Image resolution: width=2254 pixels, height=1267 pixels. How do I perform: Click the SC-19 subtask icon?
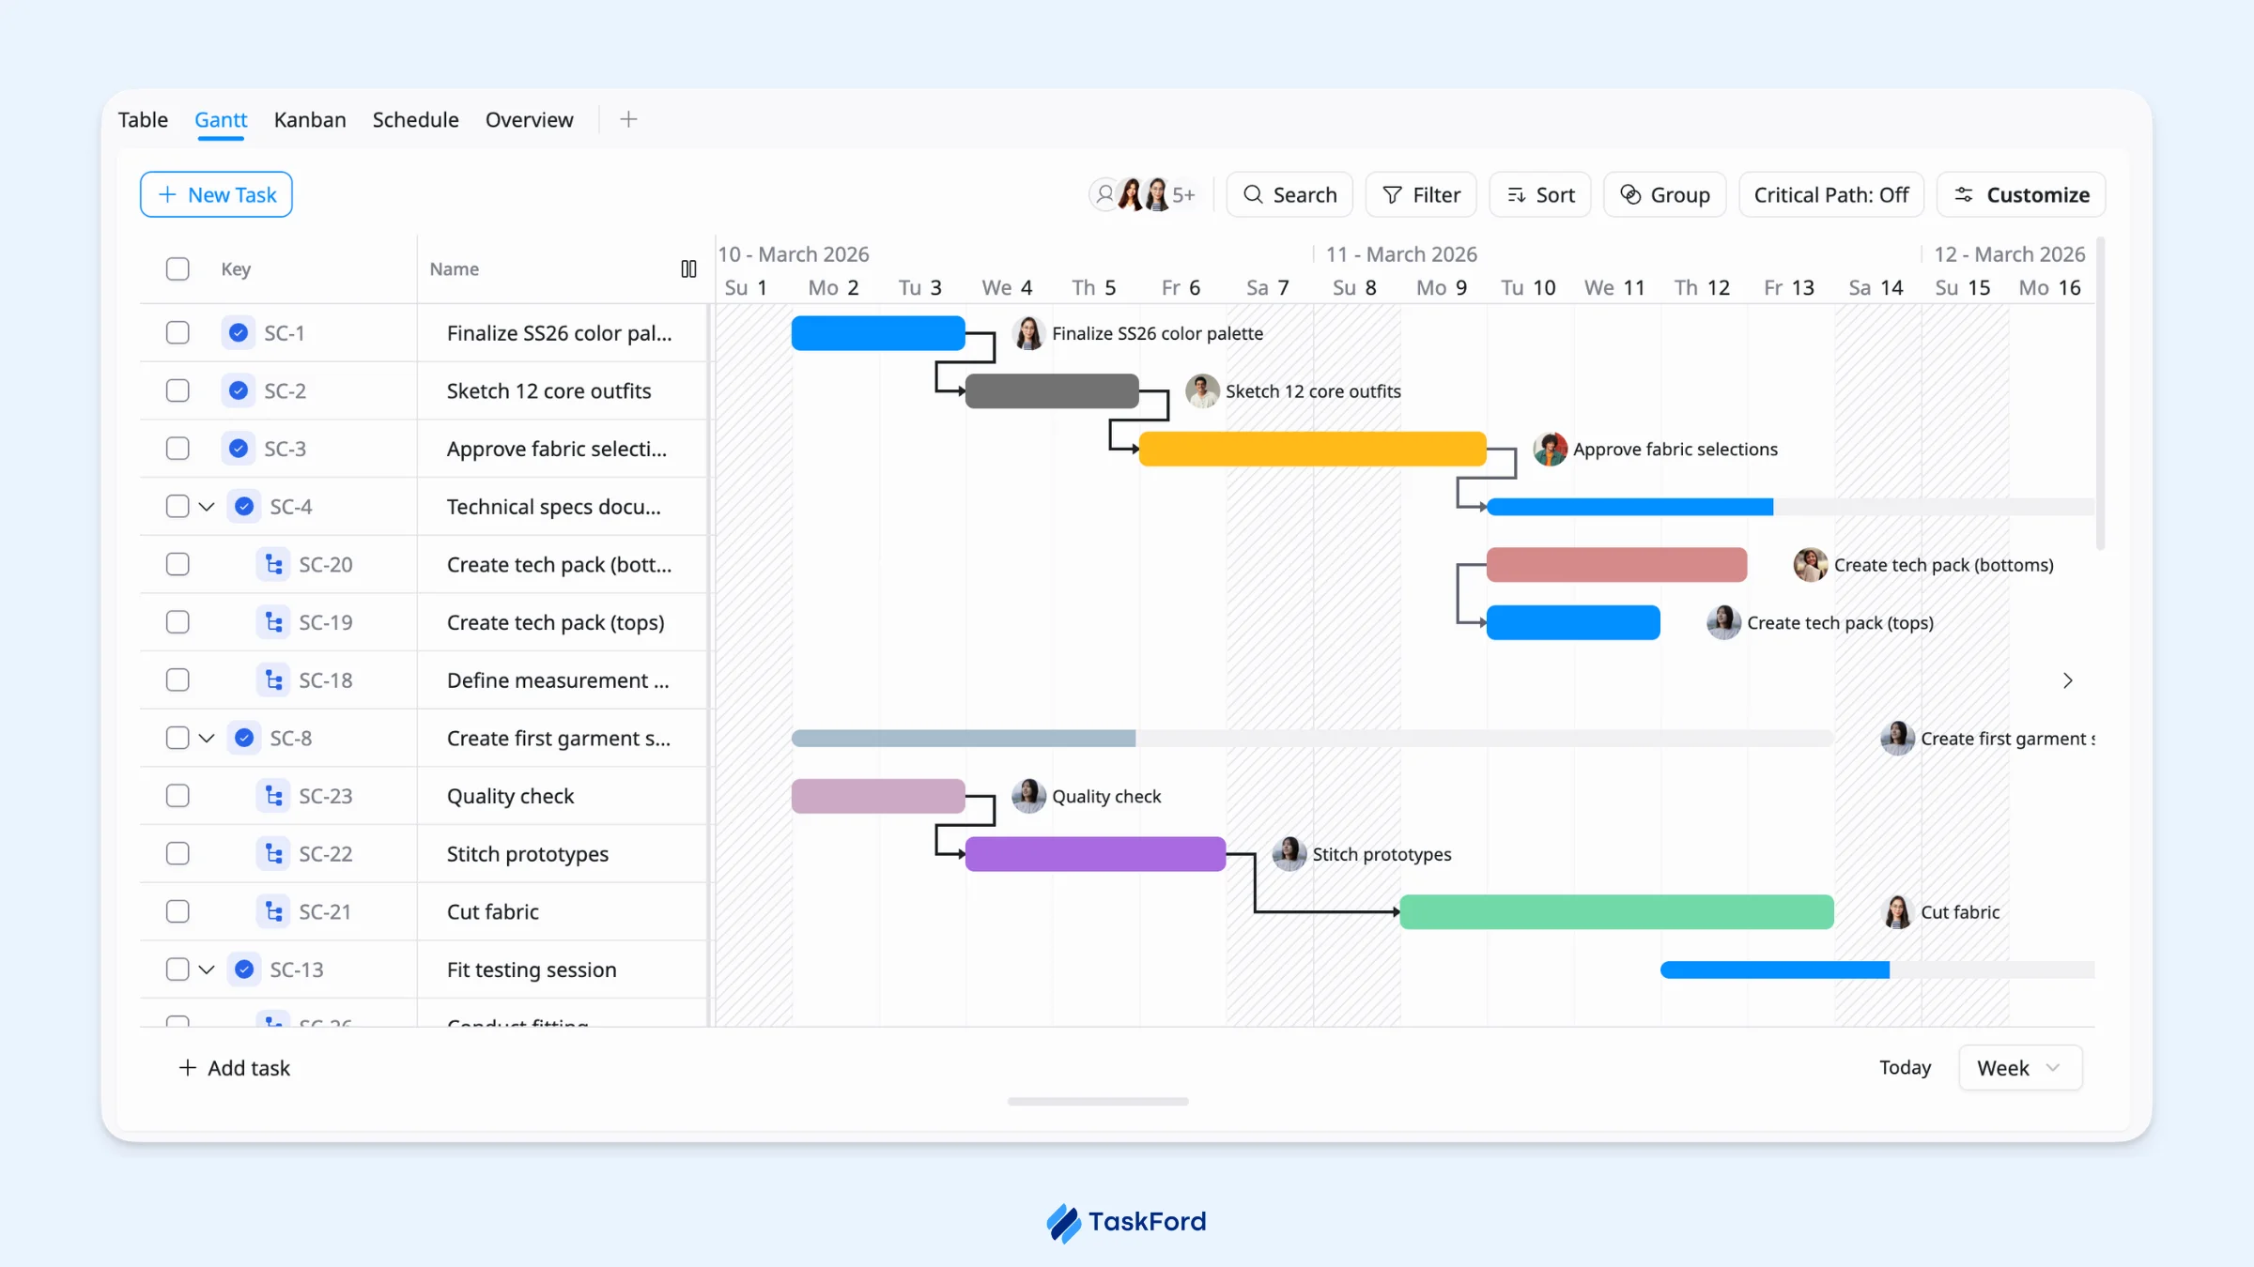273,622
